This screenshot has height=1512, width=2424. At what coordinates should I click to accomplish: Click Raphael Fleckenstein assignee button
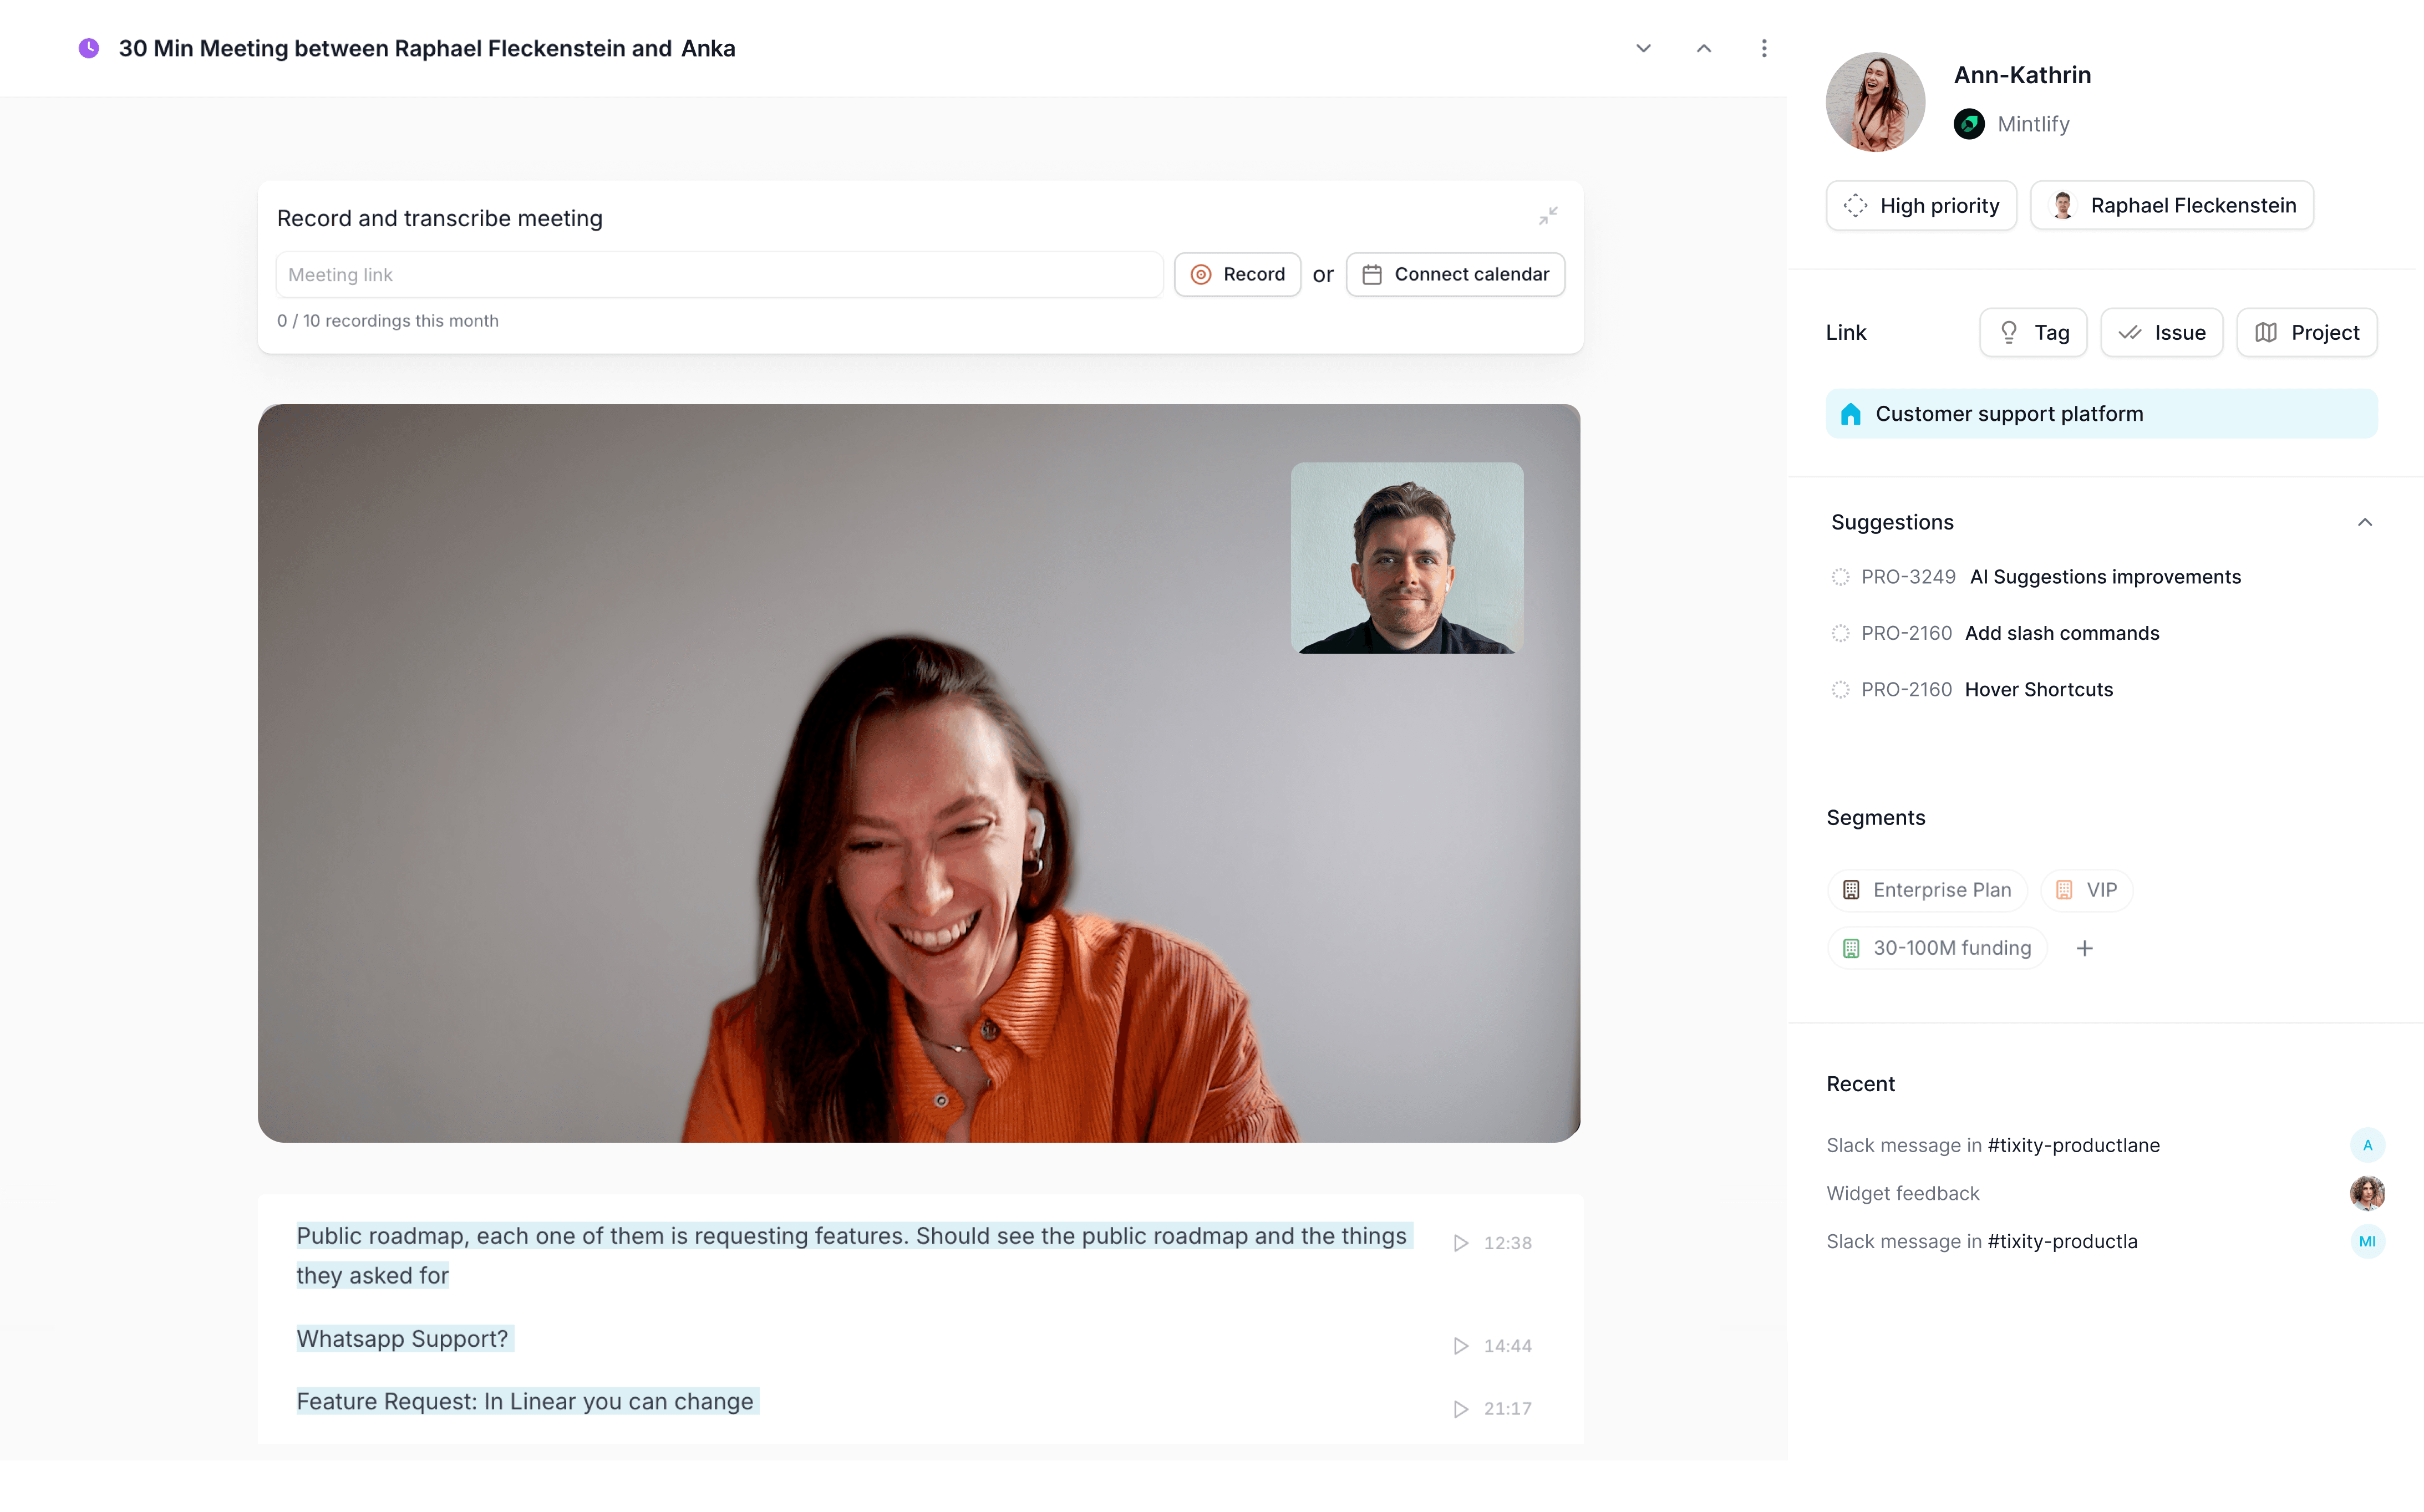pos(2175,204)
